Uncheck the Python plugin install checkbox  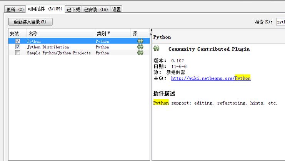coord(18,41)
